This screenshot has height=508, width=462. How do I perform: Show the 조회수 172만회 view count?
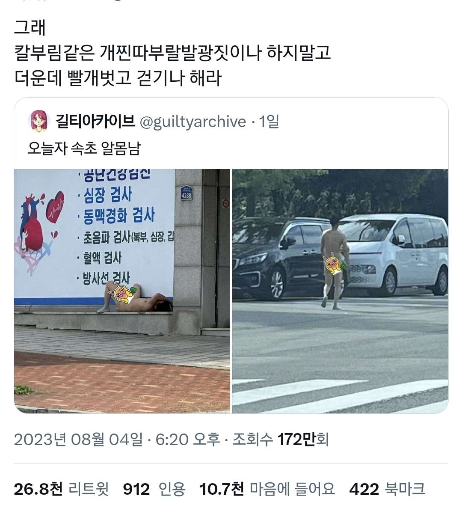click(280, 440)
